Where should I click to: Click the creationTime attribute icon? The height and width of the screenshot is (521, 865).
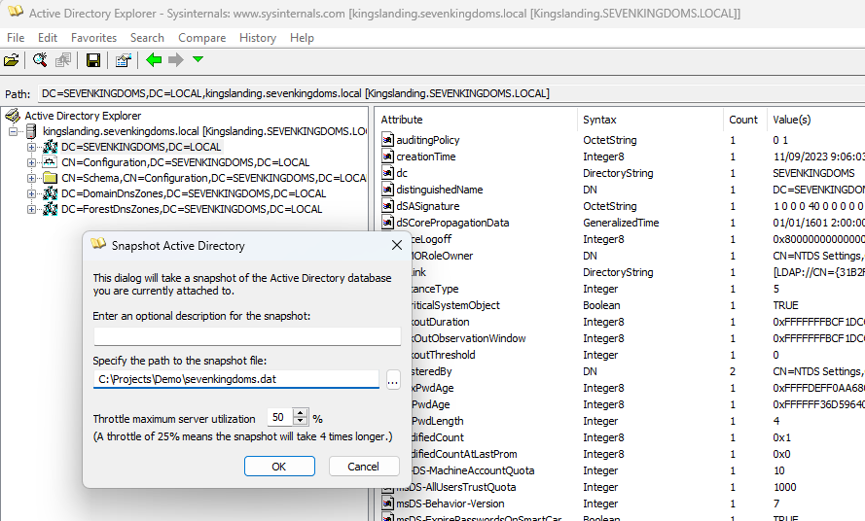point(388,156)
